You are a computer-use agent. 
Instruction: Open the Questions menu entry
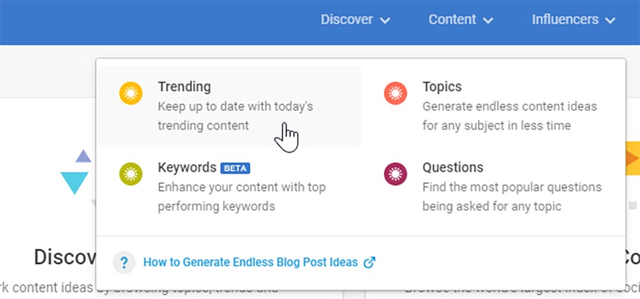point(452,167)
